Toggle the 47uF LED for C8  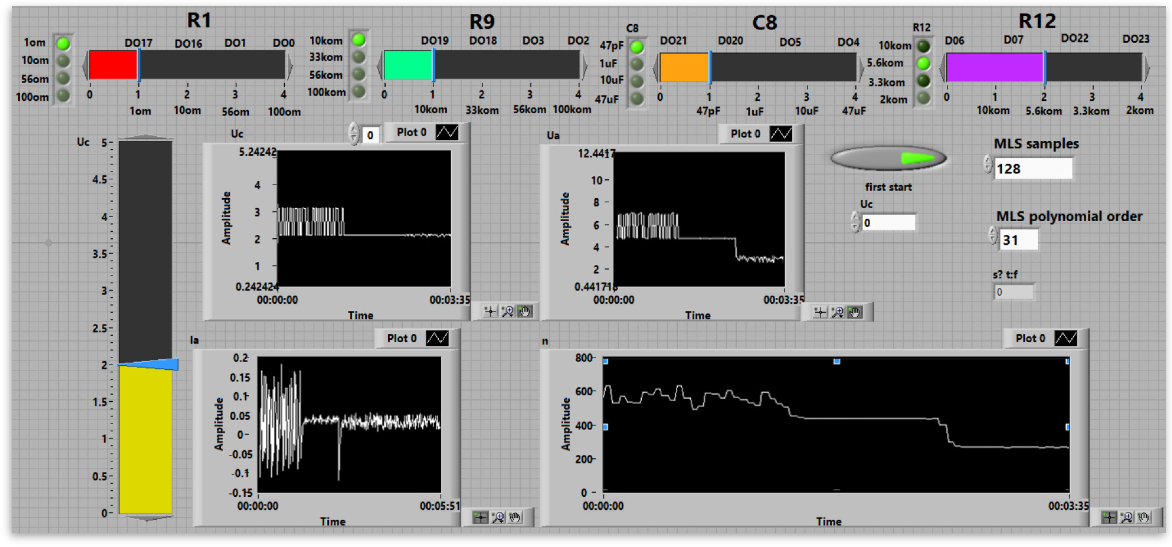pyautogui.click(x=637, y=99)
